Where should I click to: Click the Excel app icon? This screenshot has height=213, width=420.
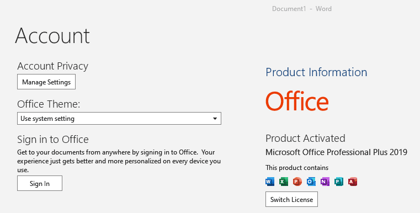click(283, 182)
